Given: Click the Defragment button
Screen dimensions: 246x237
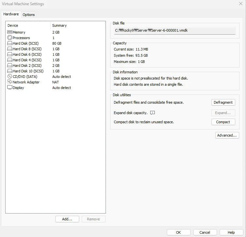Looking at the screenshot, I should (x=223, y=102).
